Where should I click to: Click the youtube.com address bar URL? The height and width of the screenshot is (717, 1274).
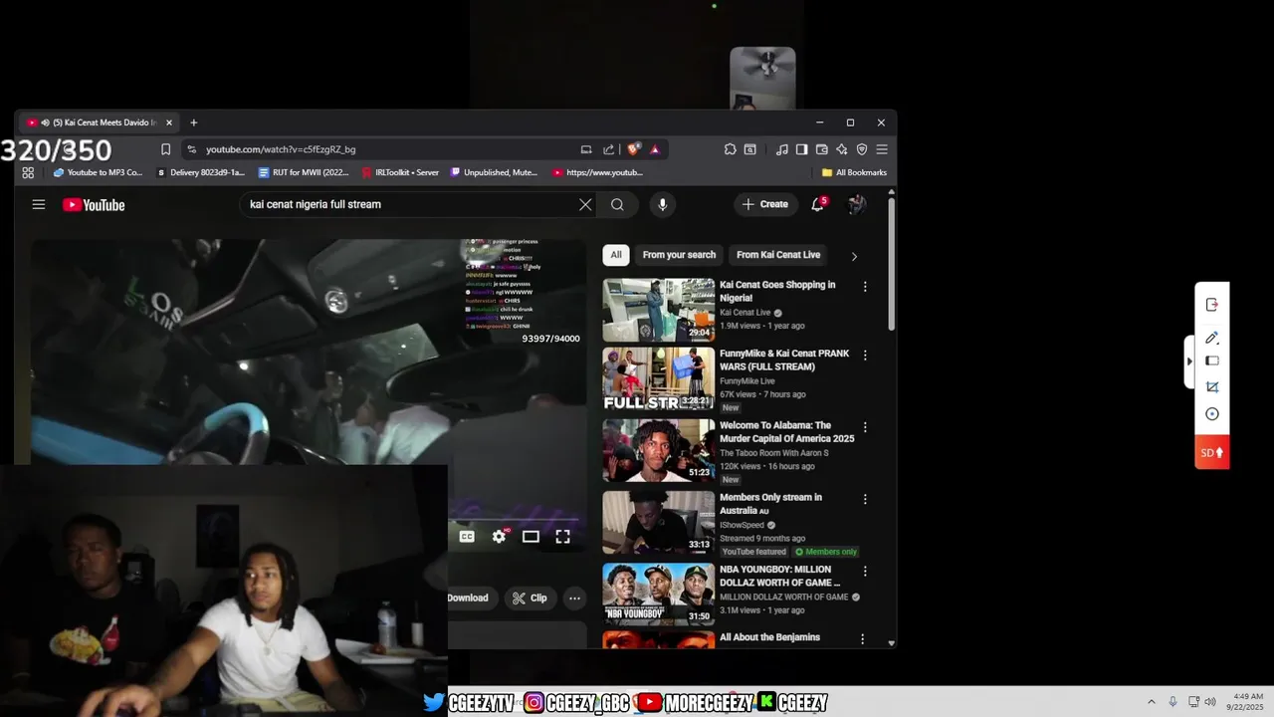coord(281,149)
